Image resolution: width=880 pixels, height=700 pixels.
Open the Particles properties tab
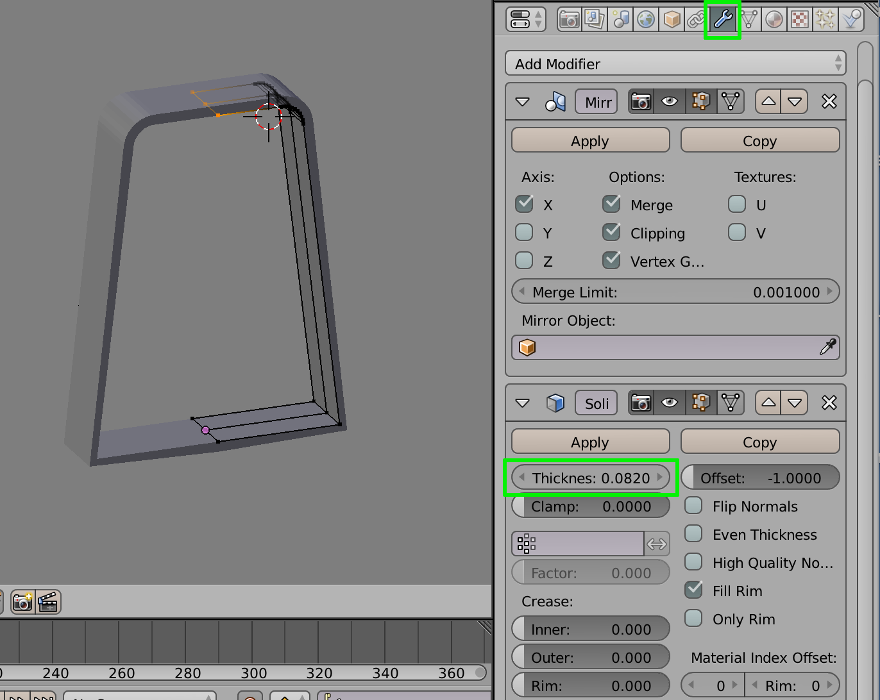tap(825, 19)
